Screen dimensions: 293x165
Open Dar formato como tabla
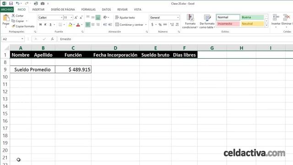[207, 22]
